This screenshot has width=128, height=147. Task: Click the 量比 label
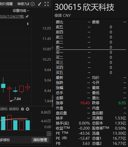click(96, 98)
